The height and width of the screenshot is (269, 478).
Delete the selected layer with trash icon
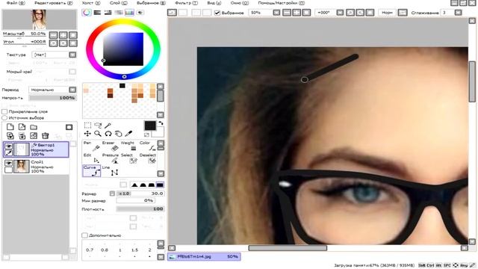tap(45, 136)
